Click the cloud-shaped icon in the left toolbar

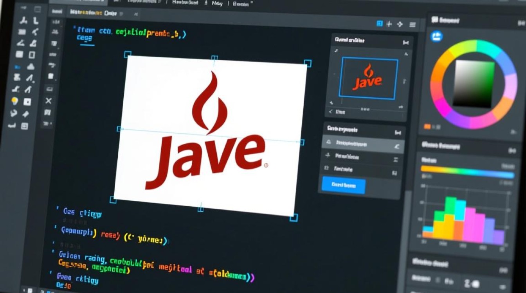click(31, 67)
